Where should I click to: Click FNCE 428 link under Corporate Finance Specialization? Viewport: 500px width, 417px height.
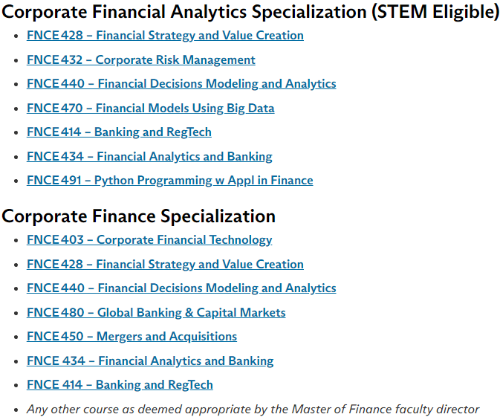[165, 265]
